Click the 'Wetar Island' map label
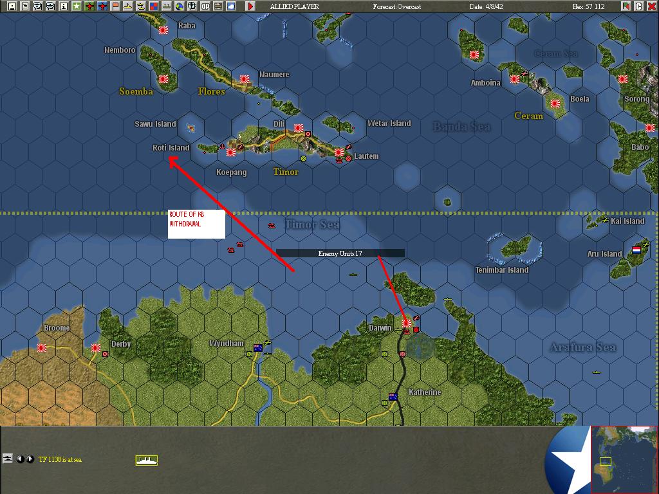 point(389,123)
